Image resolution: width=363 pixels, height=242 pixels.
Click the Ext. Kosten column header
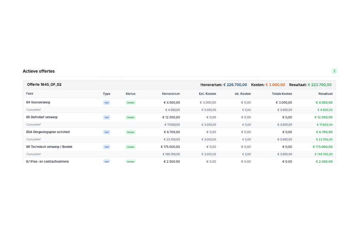click(207, 94)
